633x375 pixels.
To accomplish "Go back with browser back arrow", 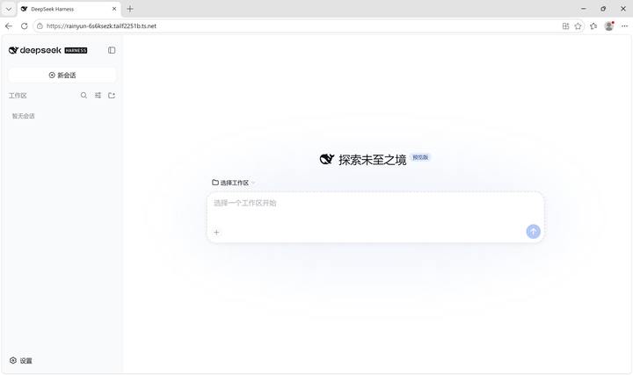I will (9, 26).
